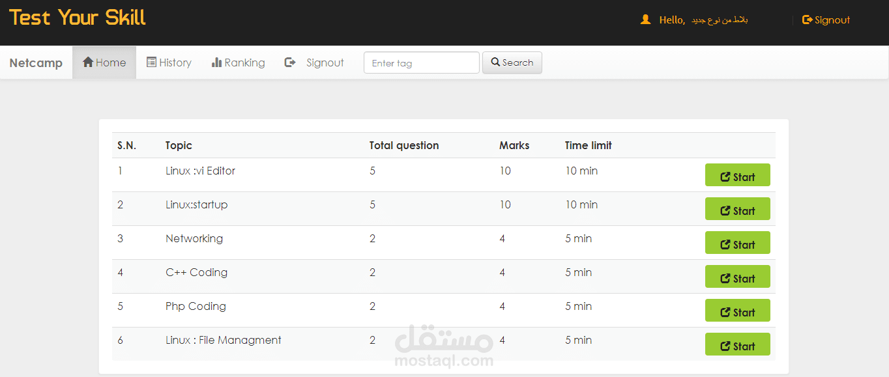Screen dimensions: 889x377
Task: Click the Home house icon in navbar
Action: pos(88,63)
